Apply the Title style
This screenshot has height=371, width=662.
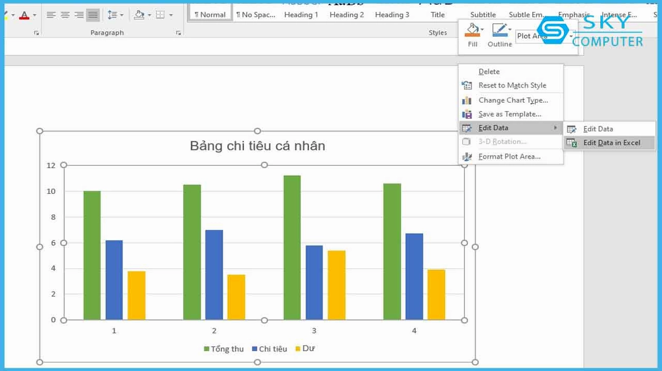438,15
